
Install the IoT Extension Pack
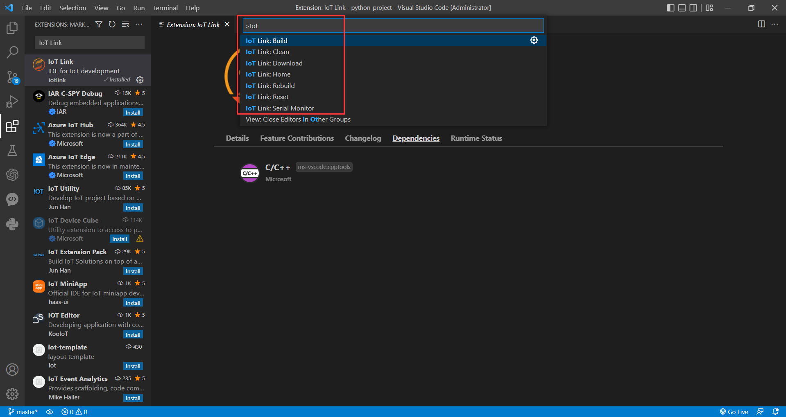133,271
